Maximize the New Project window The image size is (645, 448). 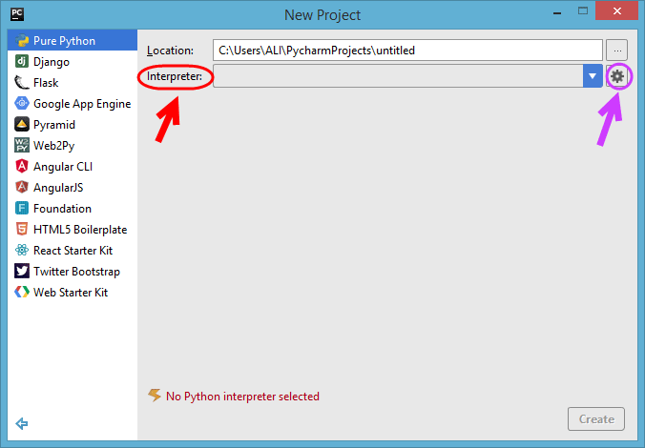583,11
